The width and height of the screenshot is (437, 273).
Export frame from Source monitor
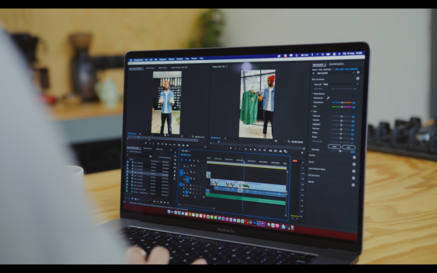tap(187, 145)
